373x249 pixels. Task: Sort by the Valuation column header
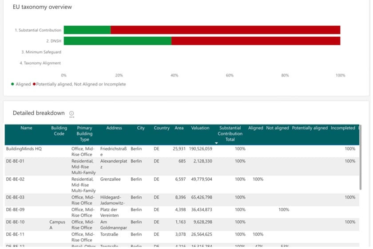pyautogui.click(x=200, y=128)
